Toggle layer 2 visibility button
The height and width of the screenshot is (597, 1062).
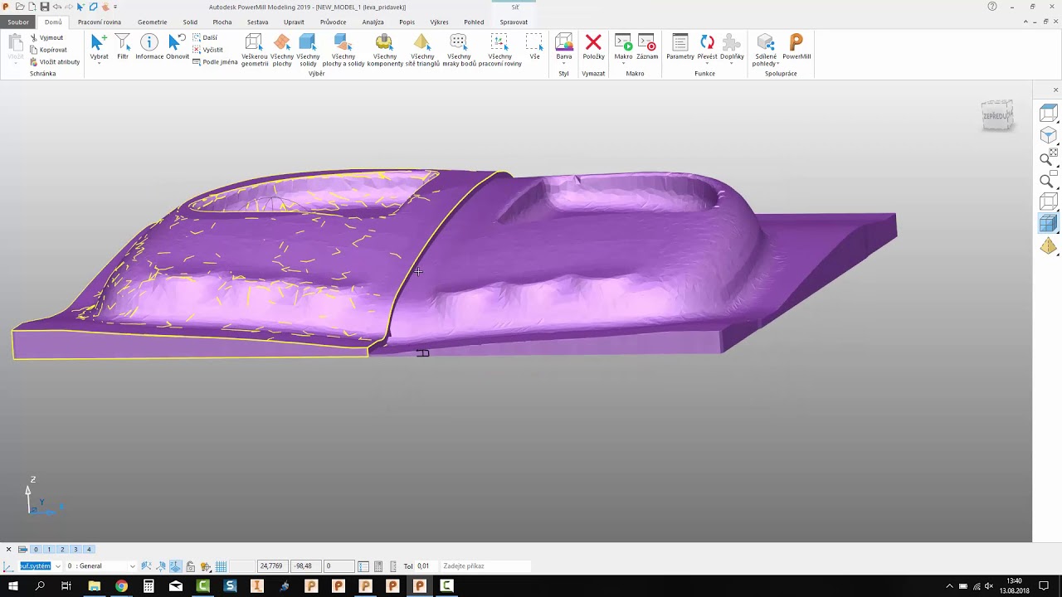[x=62, y=549]
